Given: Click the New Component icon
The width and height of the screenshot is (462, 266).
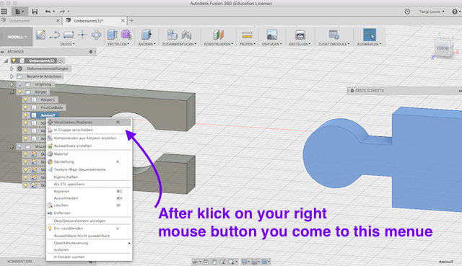Looking at the screenshot, I should coord(172,35).
